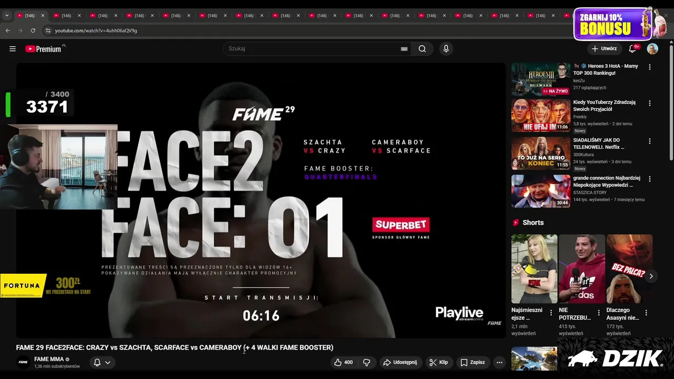Open Dlaczego Asasyni short thumbnail

point(629,269)
